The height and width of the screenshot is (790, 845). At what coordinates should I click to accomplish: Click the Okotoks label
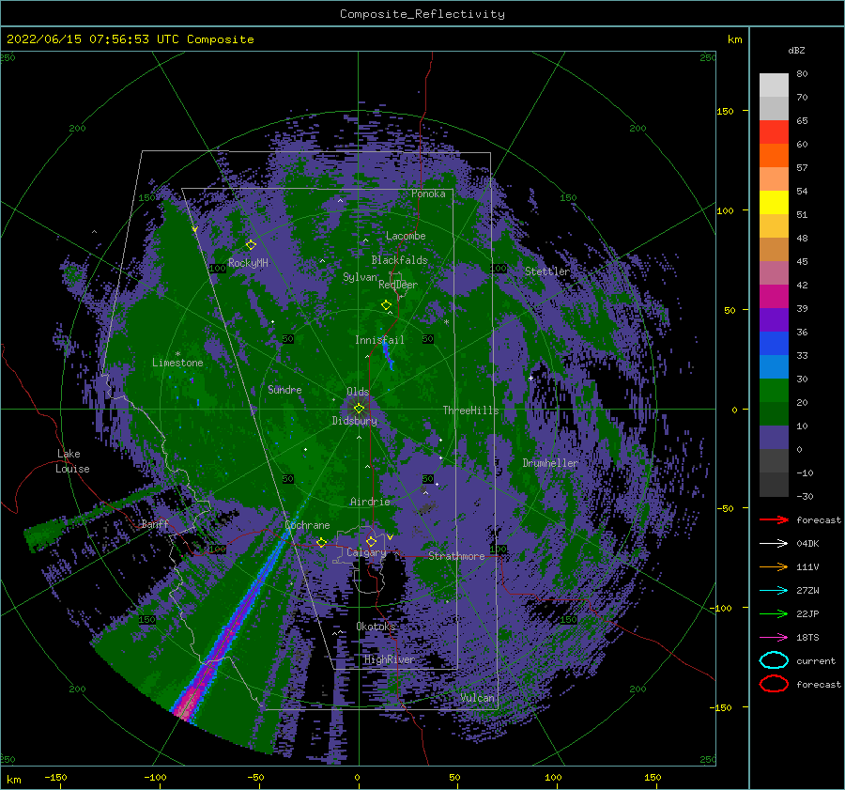(376, 626)
